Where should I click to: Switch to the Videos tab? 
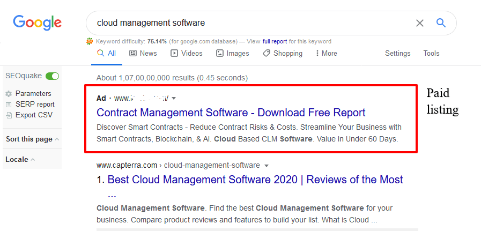[187, 54]
